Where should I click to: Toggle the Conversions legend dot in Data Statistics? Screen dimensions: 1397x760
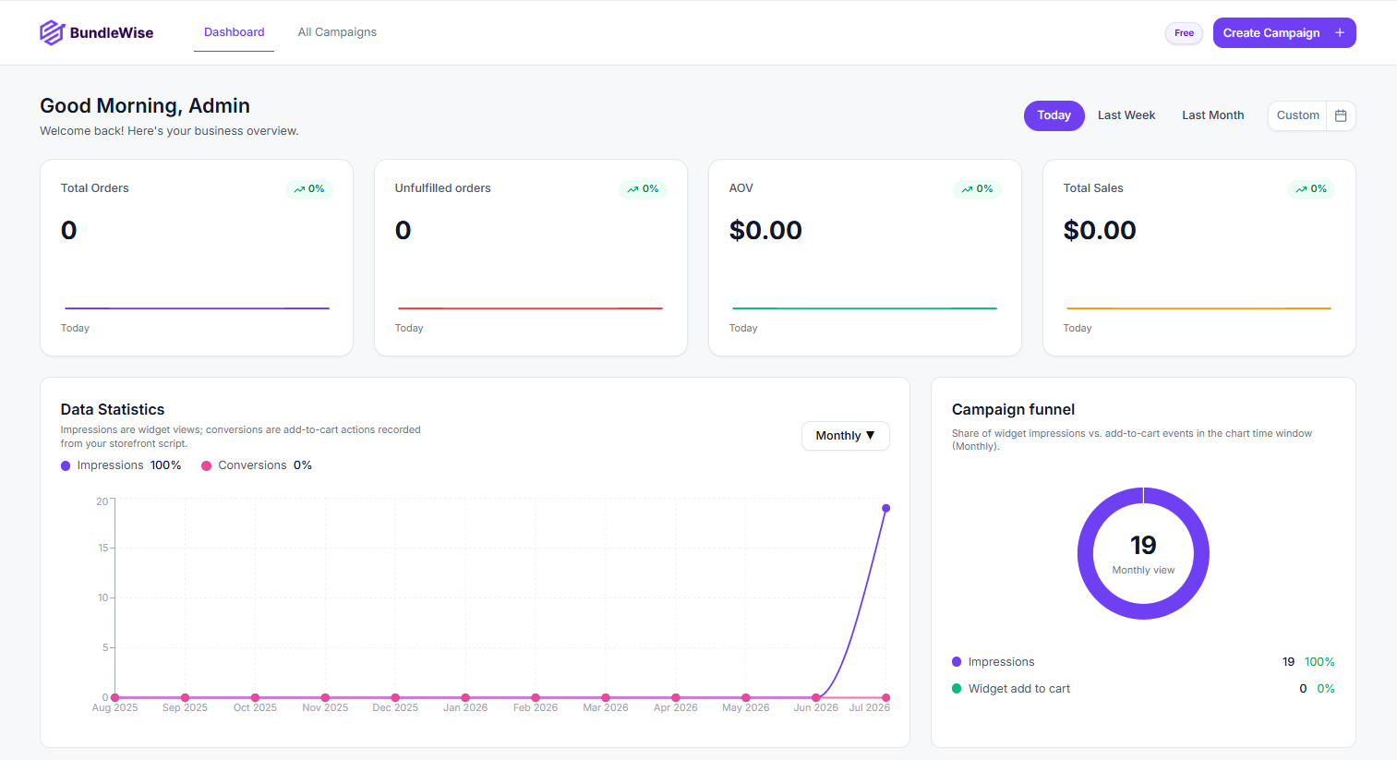coord(207,465)
